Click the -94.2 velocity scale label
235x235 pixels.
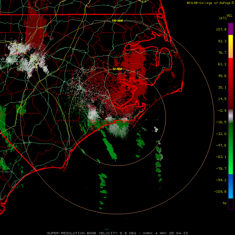[221, 180]
